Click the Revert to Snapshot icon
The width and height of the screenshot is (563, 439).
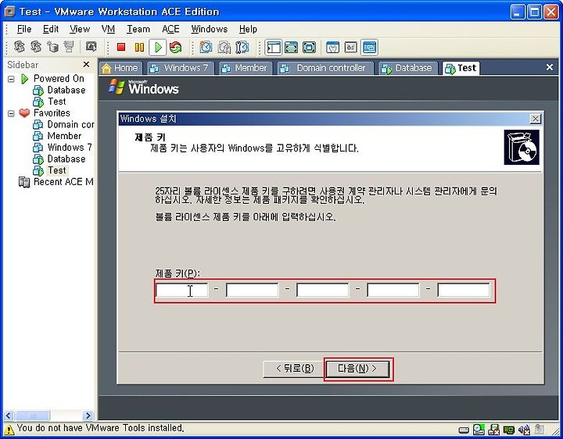(224, 47)
